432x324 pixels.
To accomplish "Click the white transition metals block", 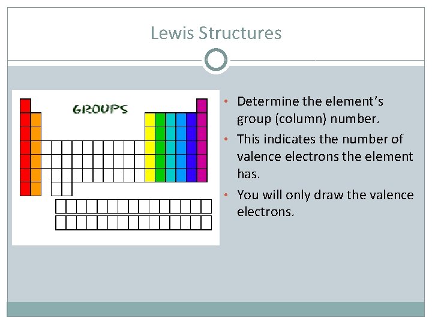I will [93, 161].
